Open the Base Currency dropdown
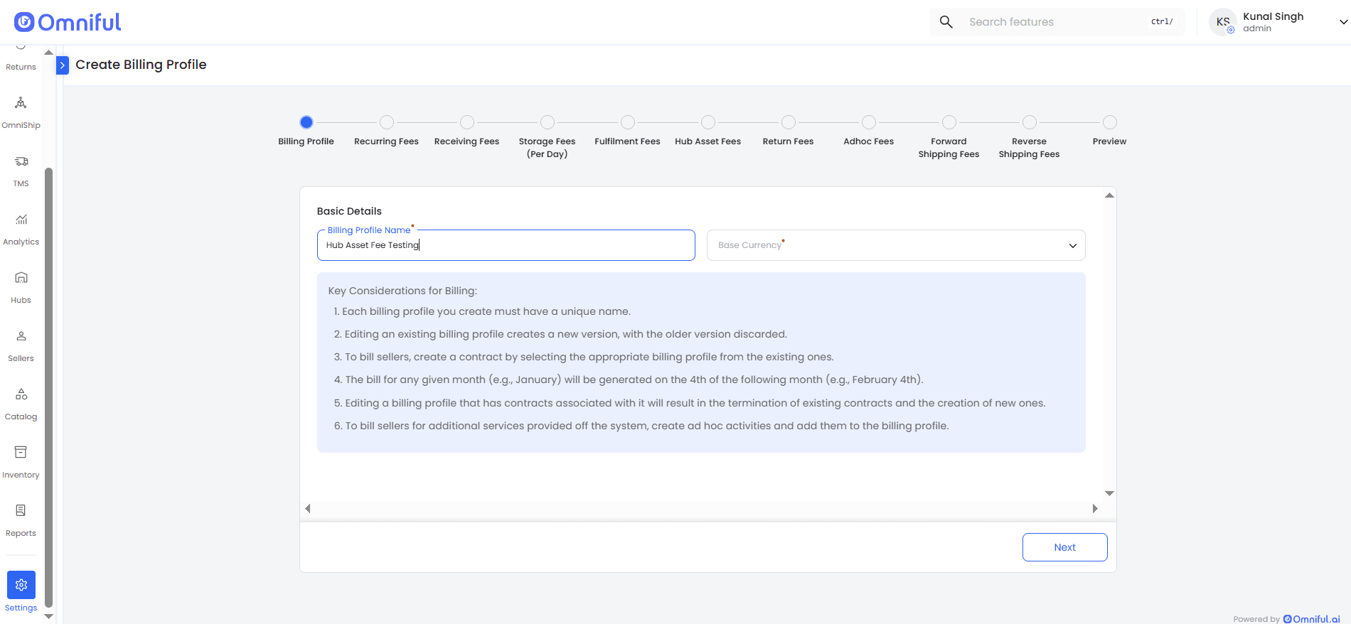The width and height of the screenshot is (1351, 624). click(896, 245)
